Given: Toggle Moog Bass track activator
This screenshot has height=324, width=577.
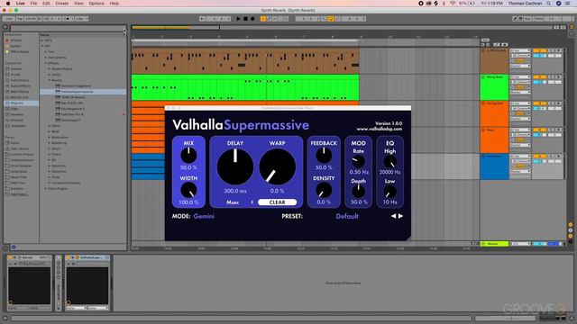Looking at the screenshot, I should [539, 77].
